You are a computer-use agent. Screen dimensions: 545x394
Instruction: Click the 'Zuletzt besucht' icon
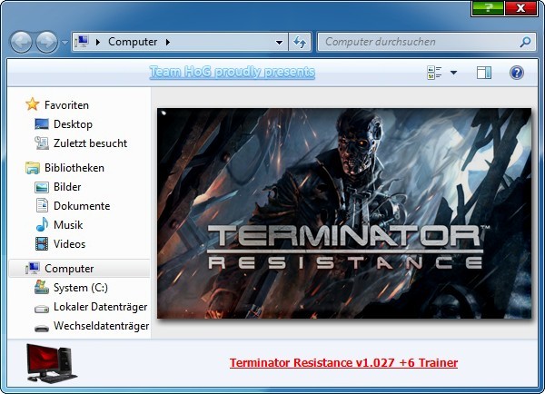(x=42, y=143)
